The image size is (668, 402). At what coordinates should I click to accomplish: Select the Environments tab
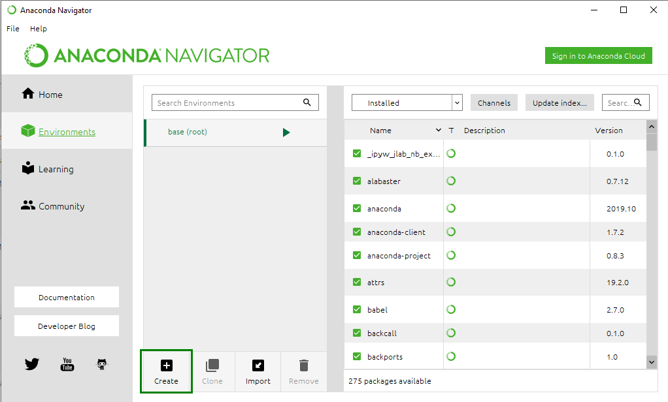(x=67, y=131)
